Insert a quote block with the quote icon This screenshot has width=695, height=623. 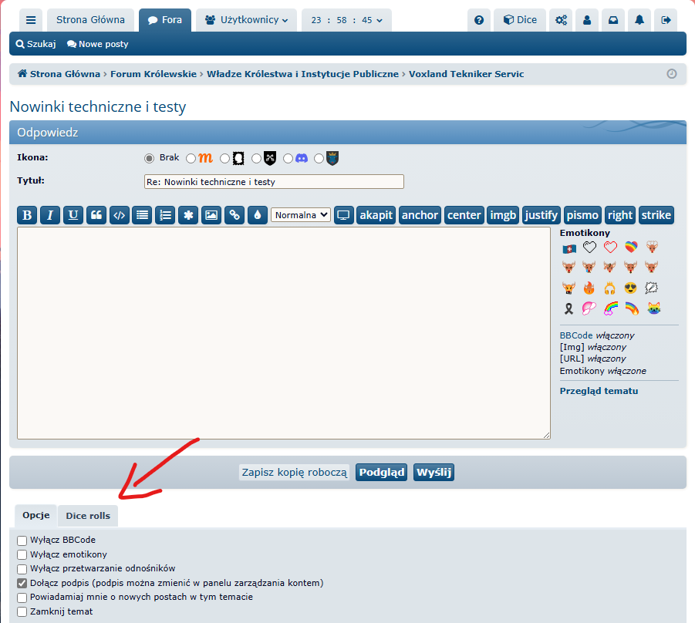96,215
